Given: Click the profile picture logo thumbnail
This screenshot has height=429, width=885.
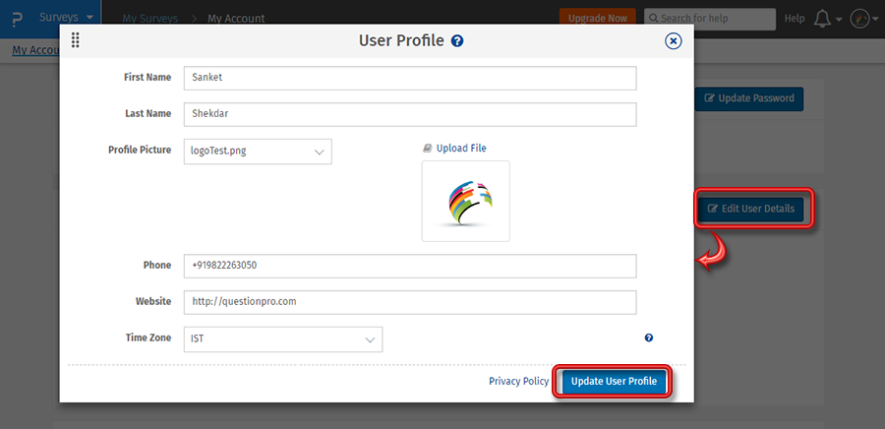Looking at the screenshot, I should 465,201.
